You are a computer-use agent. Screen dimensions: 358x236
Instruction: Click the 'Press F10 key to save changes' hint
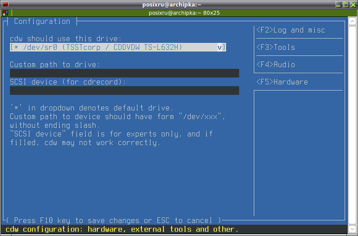click(x=113, y=220)
